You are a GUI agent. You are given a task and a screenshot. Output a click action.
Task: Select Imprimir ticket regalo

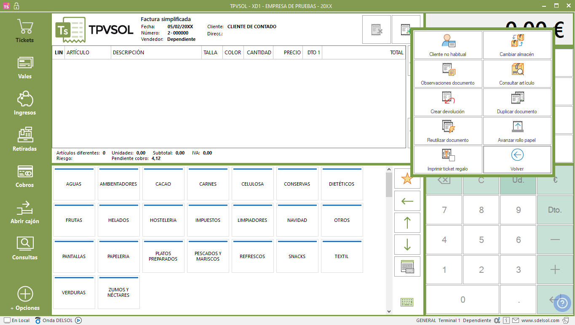point(448,160)
